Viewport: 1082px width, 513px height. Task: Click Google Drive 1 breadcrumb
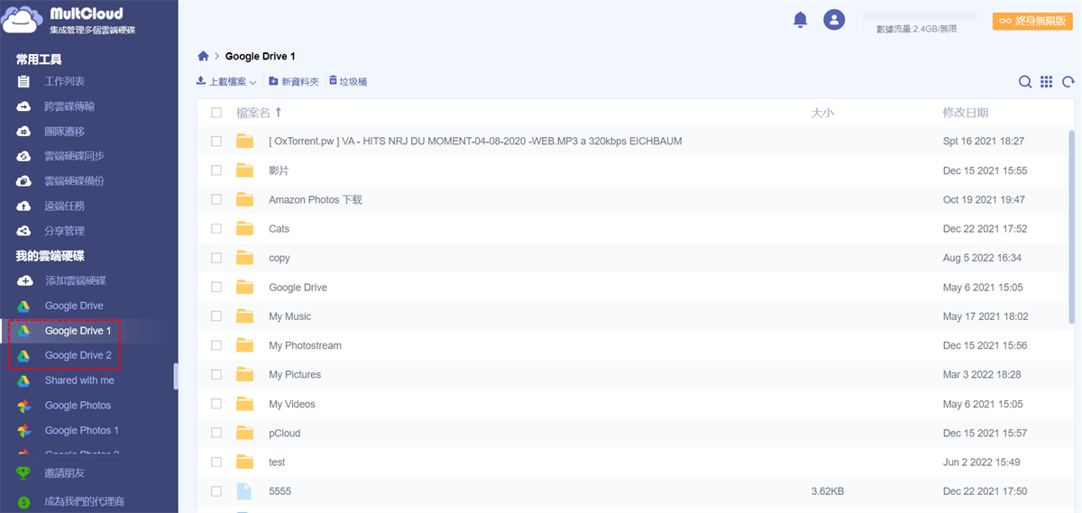click(260, 56)
